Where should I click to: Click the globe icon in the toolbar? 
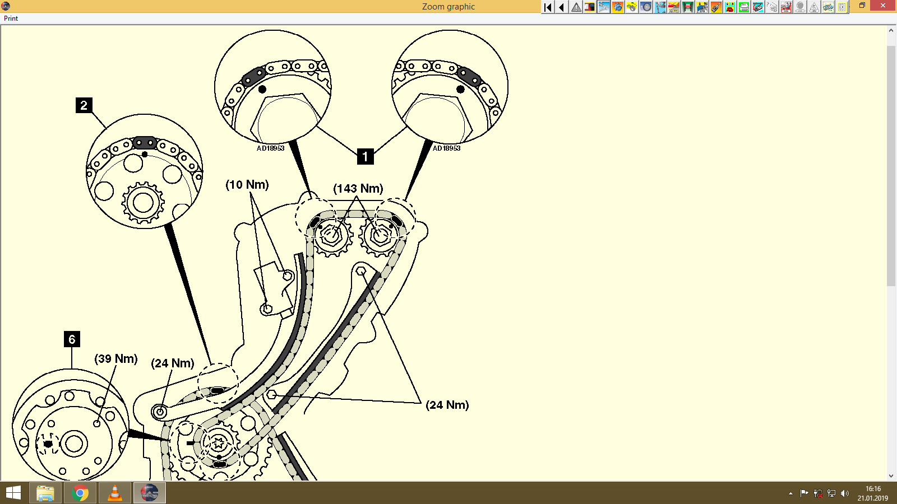(x=617, y=7)
